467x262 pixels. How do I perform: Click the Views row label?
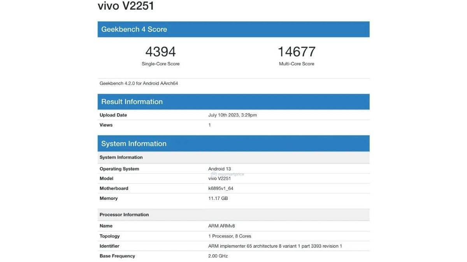(x=106, y=125)
